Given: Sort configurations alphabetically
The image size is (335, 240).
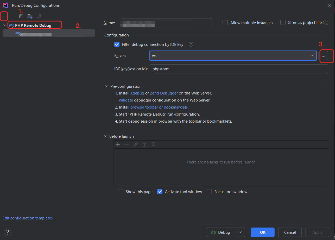Looking at the screenshot, I should pos(39,16).
